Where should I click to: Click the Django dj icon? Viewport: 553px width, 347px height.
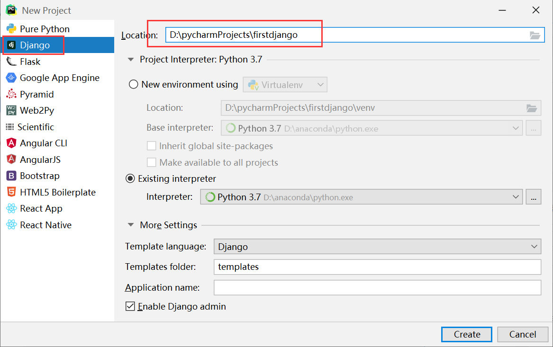[x=11, y=45]
